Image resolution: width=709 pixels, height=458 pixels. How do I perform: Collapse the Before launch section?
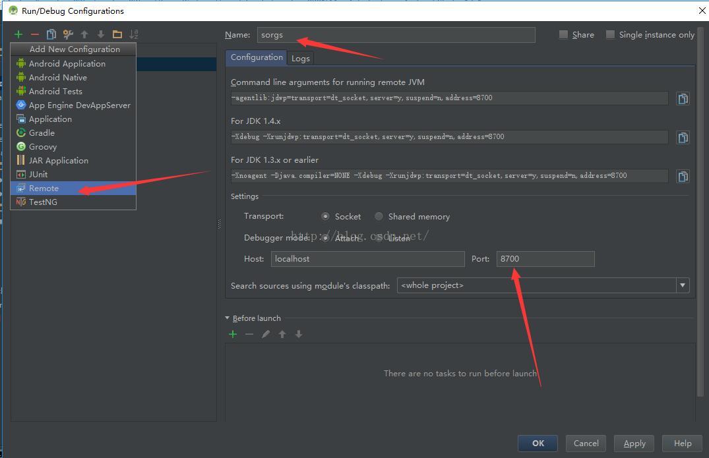(228, 318)
